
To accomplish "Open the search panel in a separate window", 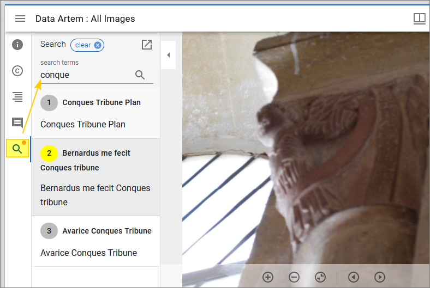I will click(x=147, y=45).
